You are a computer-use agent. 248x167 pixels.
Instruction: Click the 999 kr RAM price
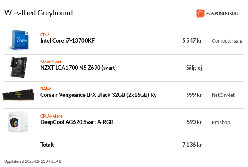click(x=194, y=95)
